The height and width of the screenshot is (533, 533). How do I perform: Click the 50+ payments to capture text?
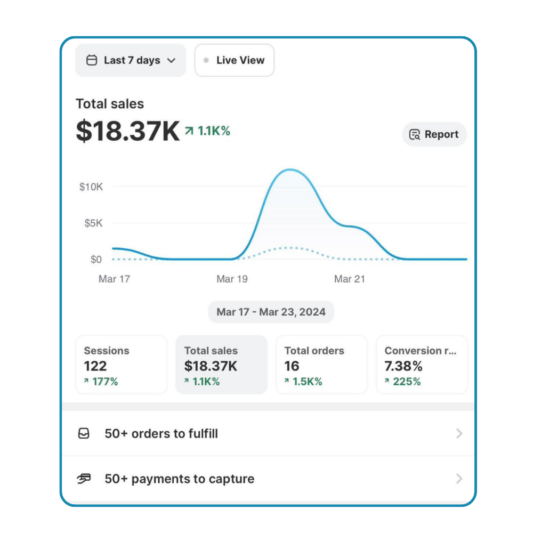tap(179, 479)
